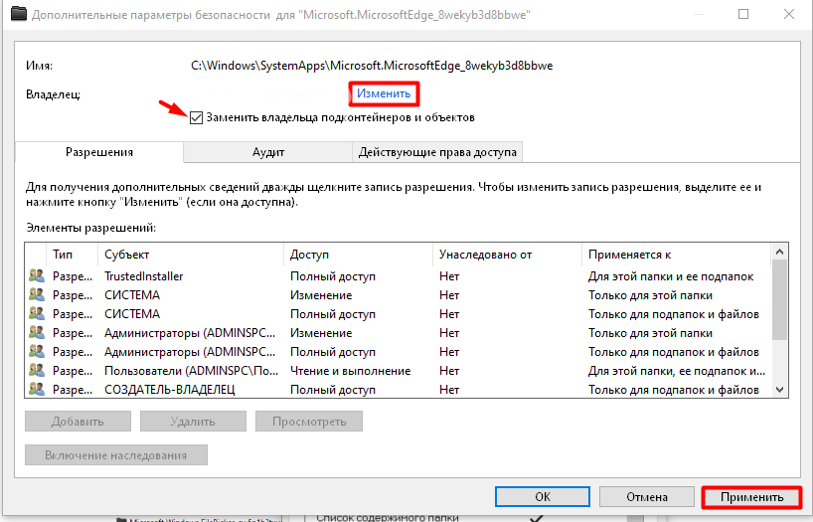The width and height of the screenshot is (813, 522).
Task: Click the 'Изменить' owner link
Action: point(384,93)
